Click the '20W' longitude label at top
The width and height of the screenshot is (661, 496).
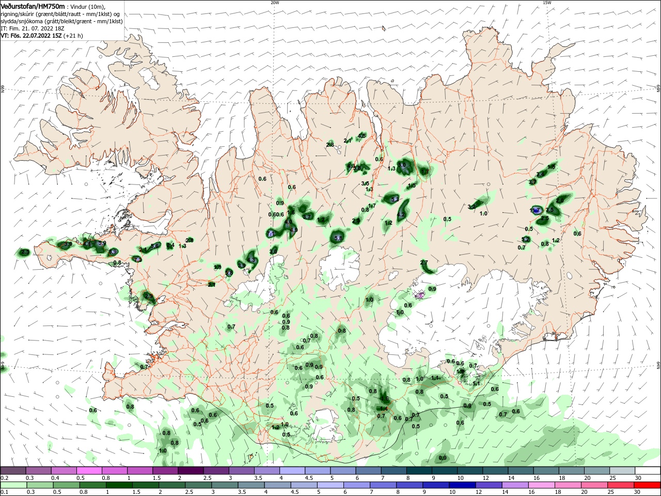(x=275, y=3)
